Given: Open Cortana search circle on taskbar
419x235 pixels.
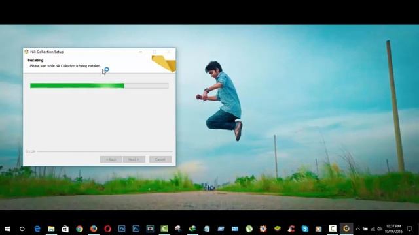Looking at the screenshot, I should tap(22, 228).
